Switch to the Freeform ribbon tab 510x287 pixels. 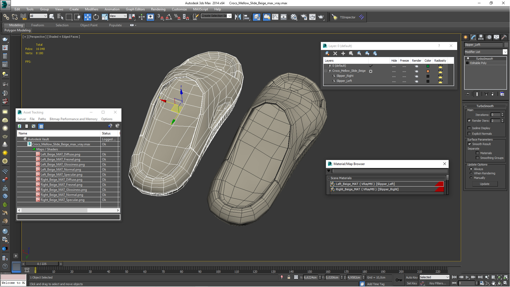pyautogui.click(x=37, y=25)
